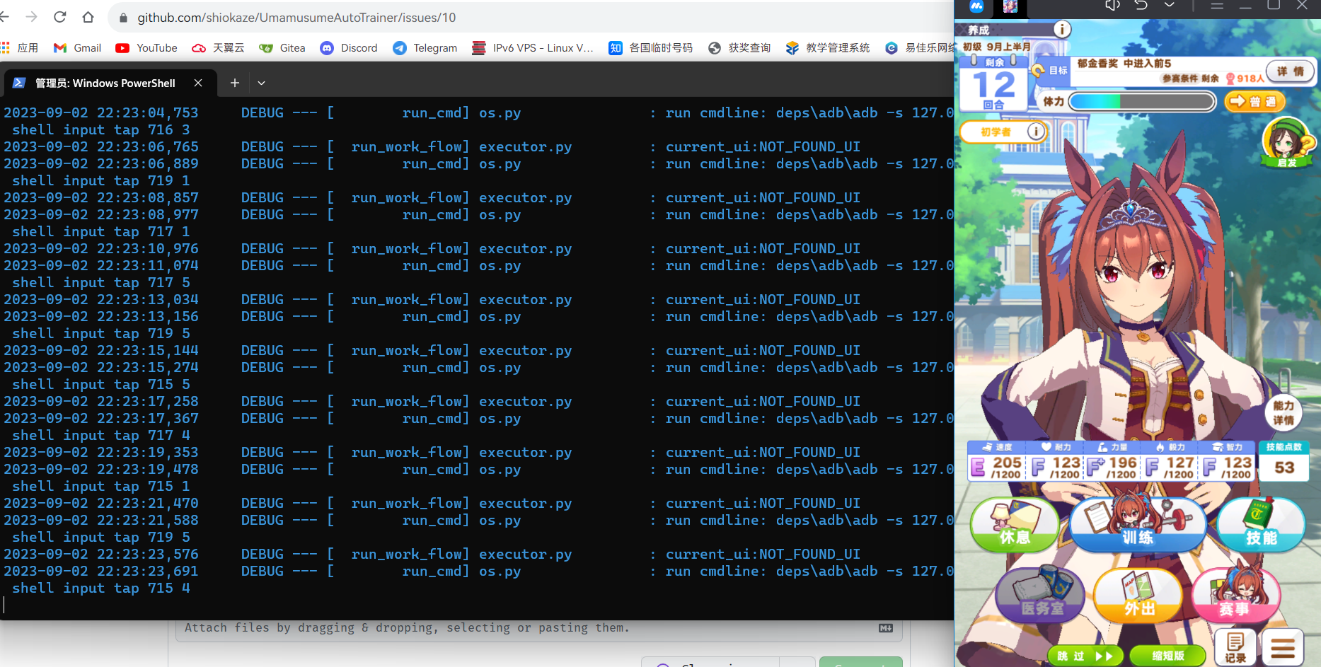1321x667 pixels.
Task: Open the hamburger menu beside 记录
Action: [1282, 646]
